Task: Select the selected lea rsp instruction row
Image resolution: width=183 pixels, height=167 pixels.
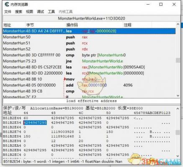Action: point(89,31)
